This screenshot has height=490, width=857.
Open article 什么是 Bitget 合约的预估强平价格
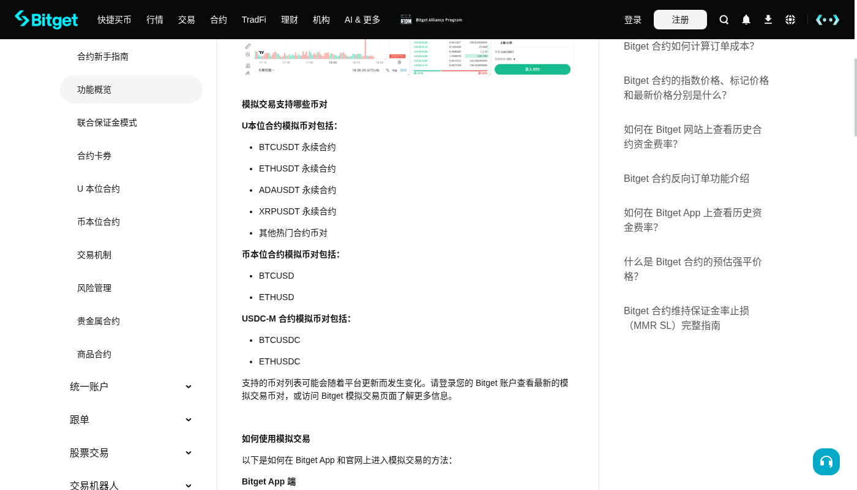coord(693,269)
